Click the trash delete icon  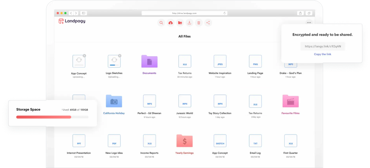coord(199,23)
